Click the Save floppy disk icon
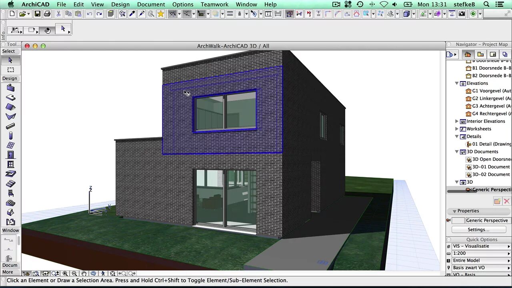 37,14
